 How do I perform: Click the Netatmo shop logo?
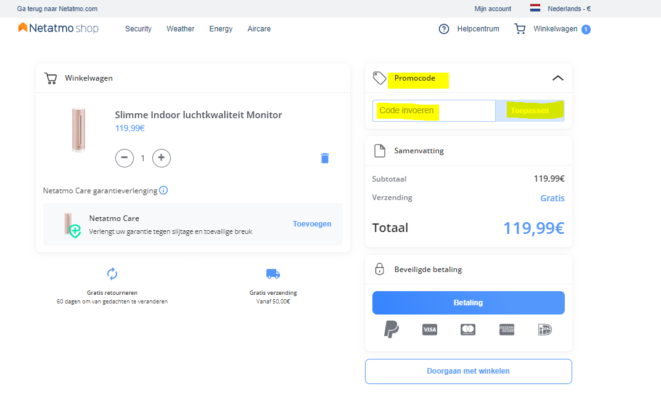(59, 28)
